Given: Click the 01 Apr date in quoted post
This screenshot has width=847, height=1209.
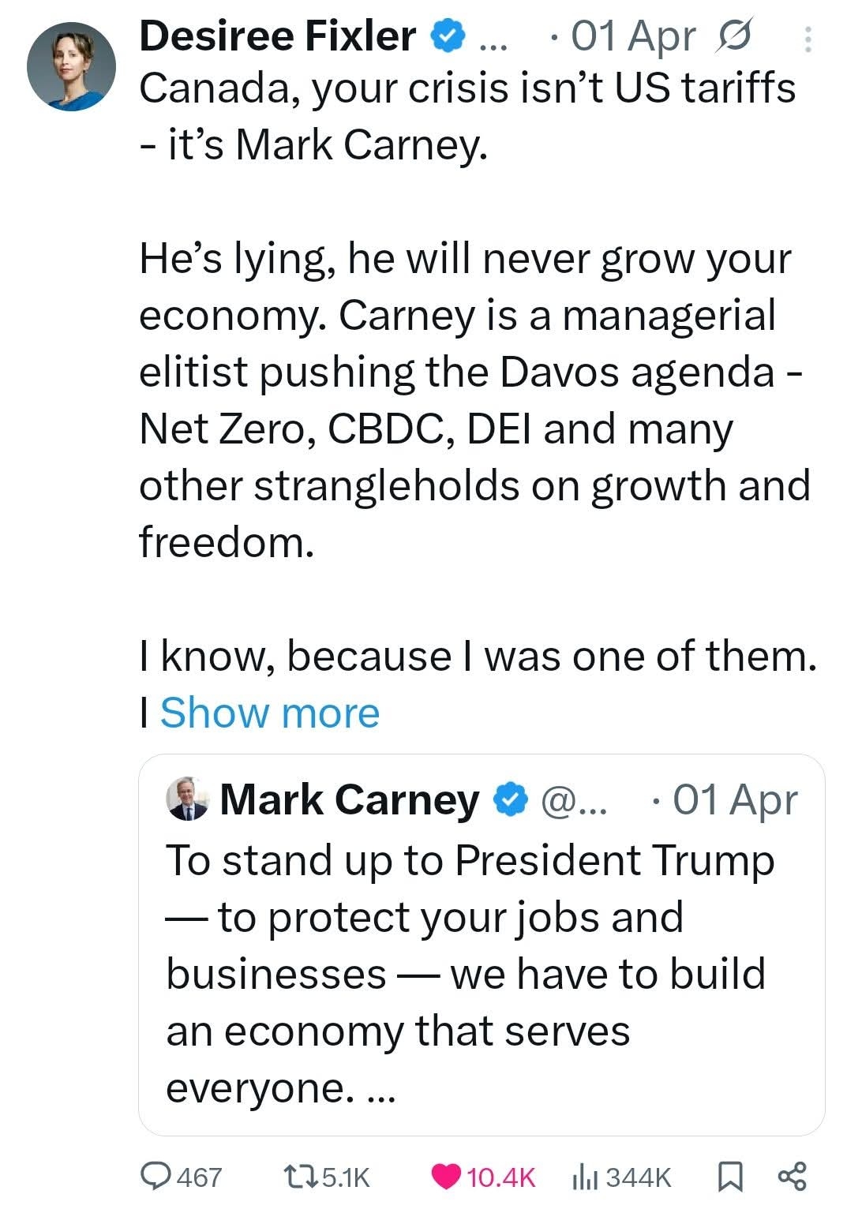Looking at the screenshot, I should click(x=735, y=800).
